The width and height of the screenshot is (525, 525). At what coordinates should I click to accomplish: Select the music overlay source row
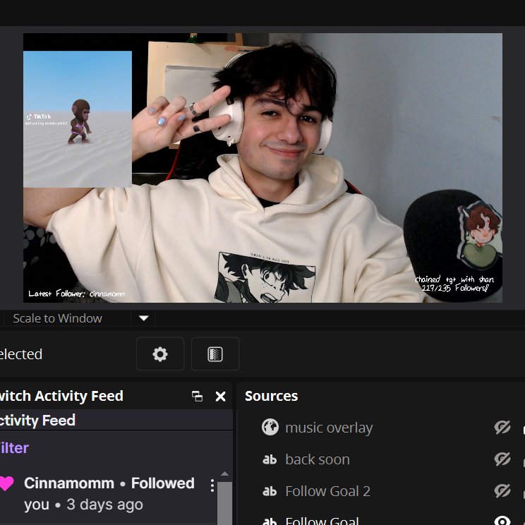[x=380, y=428]
